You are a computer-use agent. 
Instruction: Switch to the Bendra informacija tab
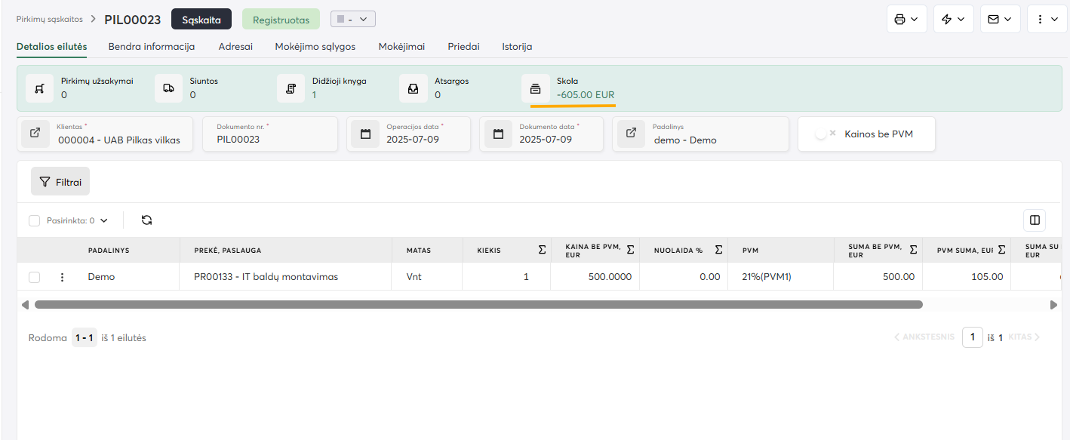(x=152, y=46)
